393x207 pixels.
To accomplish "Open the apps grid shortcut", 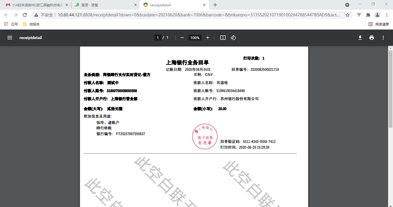I will pyautogui.click(x=6, y=24).
